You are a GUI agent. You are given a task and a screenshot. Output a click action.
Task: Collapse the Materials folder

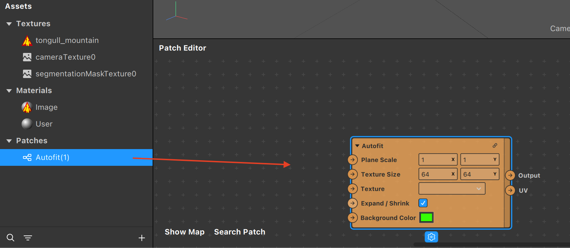tap(9, 91)
